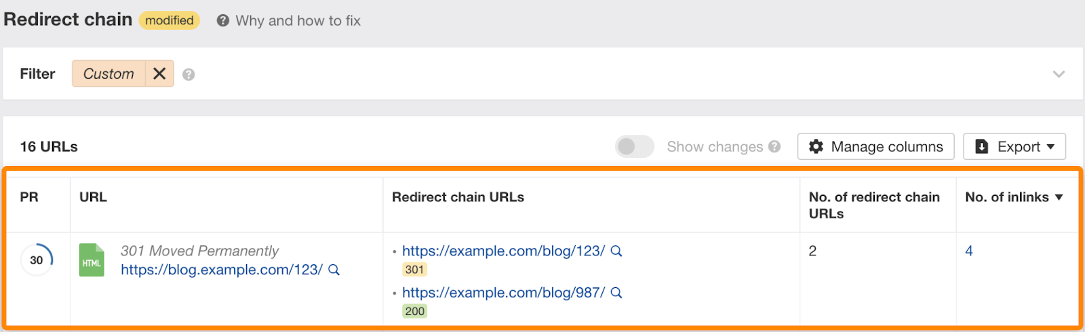Click the Show changes help icon
1085x332 pixels.
tap(774, 146)
